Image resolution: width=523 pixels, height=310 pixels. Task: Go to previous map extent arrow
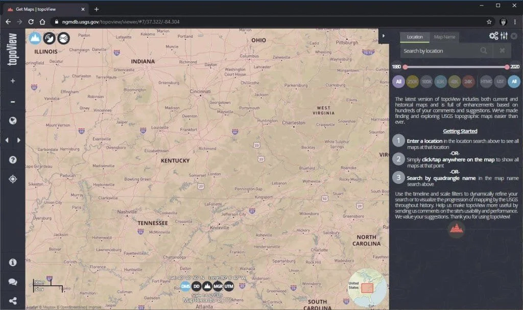click(x=7, y=140)
